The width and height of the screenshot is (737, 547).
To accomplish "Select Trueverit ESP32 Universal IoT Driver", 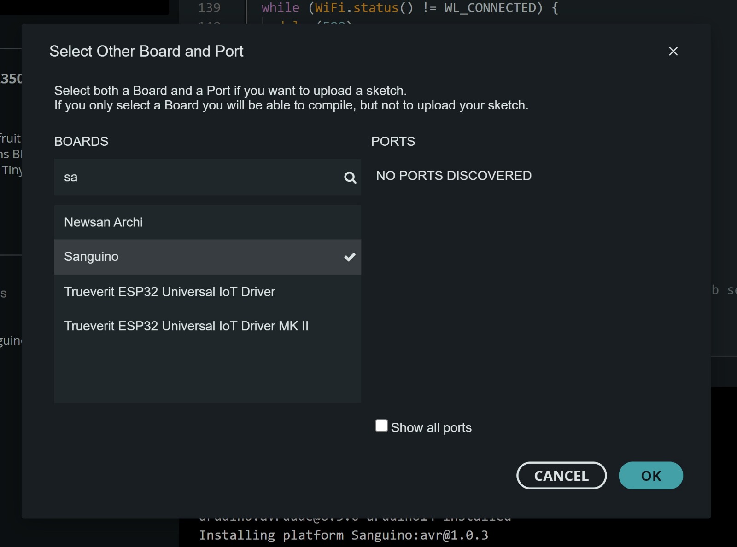I will 169,292.
